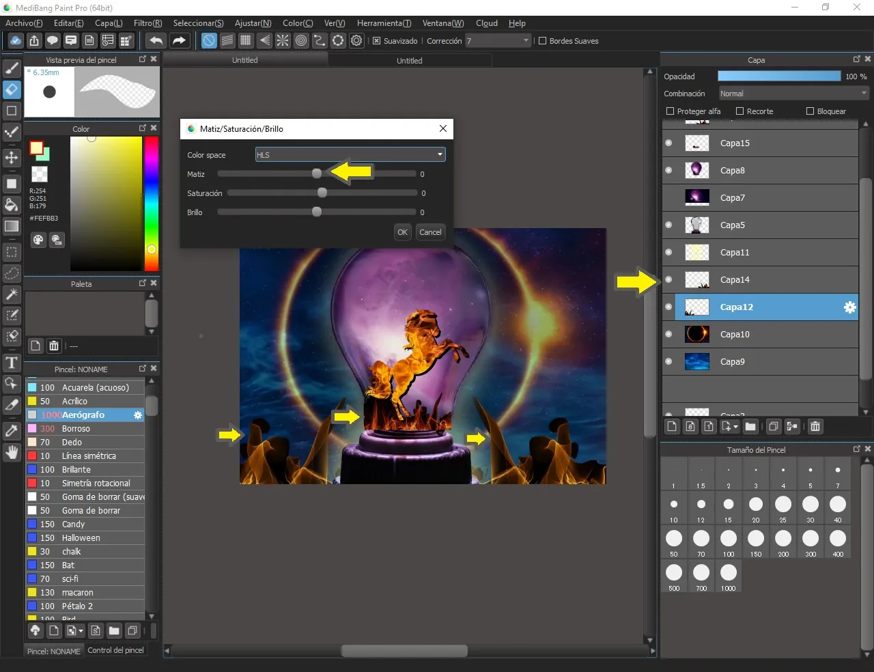The height and width of the screenshot is (672, 874).
Task: Click the transparent color swatch
Action: (40, 174)
